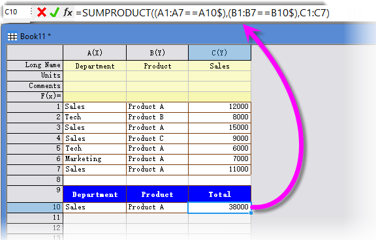Viewport: 376px width, 240px height.
Task: Open the fx insert function button
Action: 68,12
